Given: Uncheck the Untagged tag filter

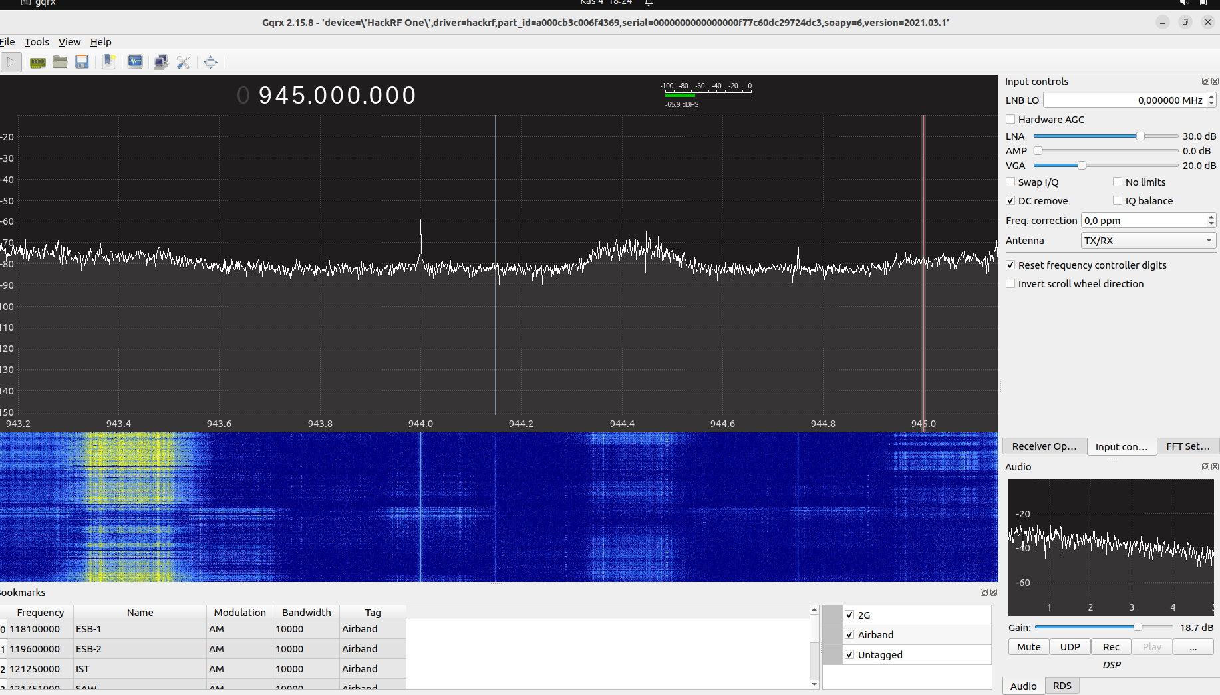Looking at the screenshot, I should click(849, 654).
